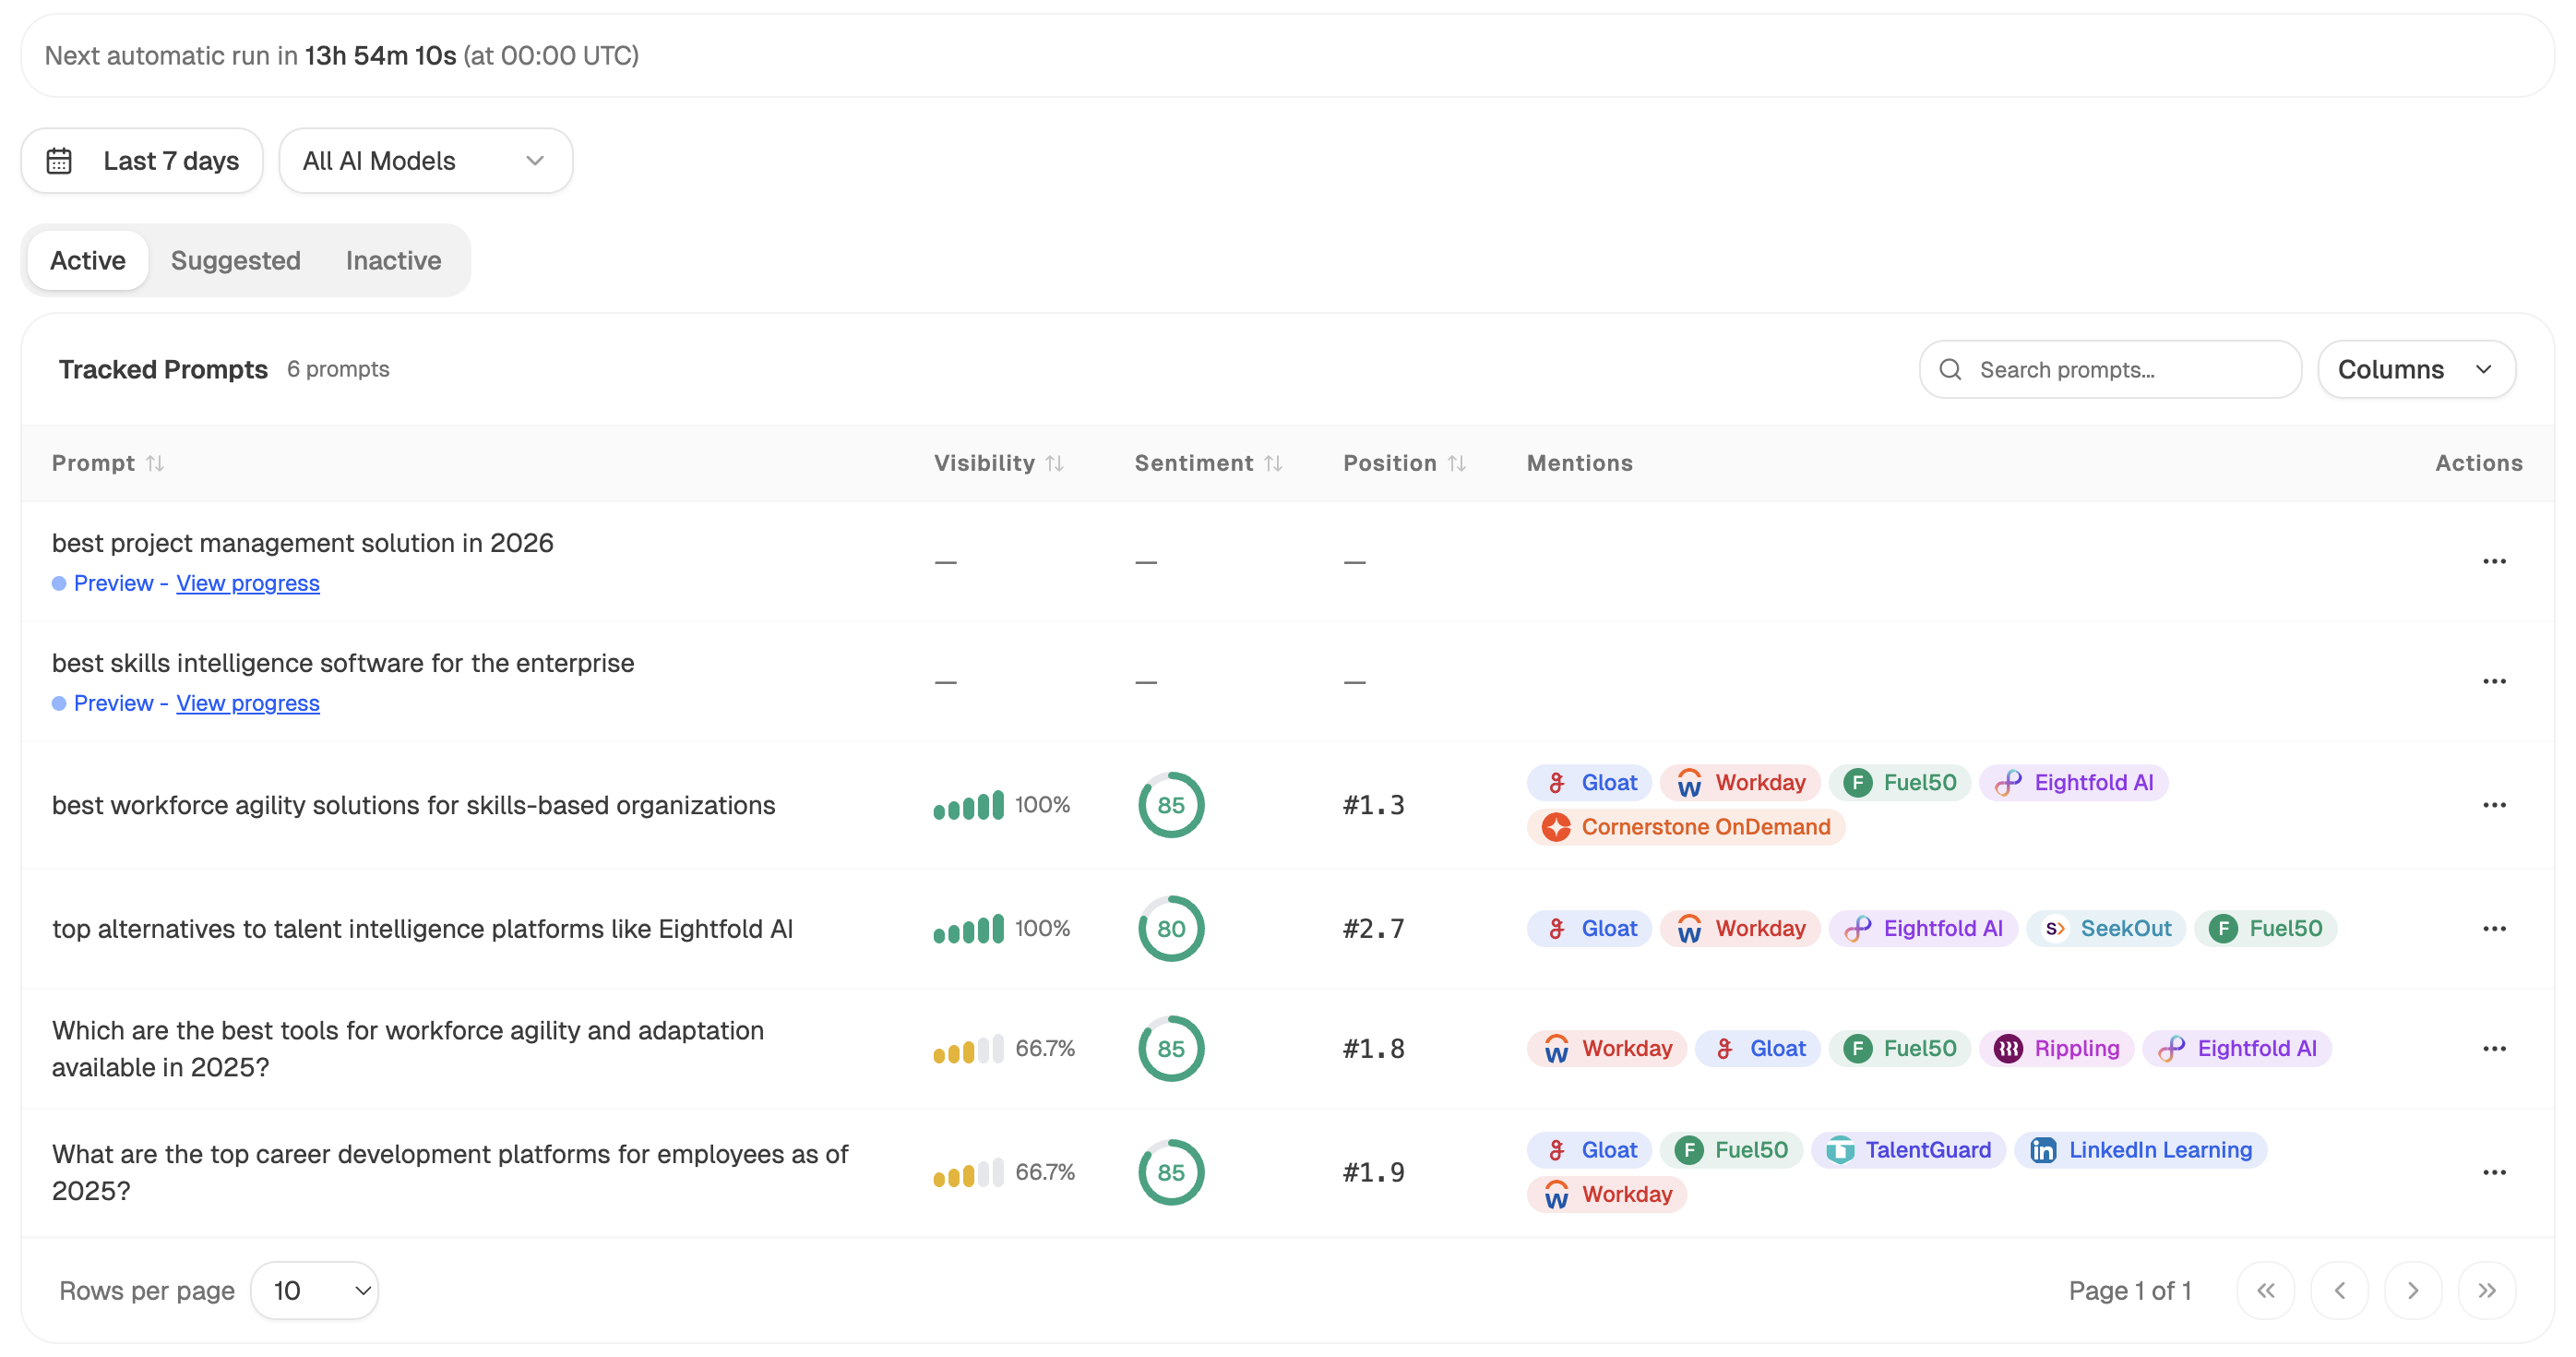Open the Rows per page dropdown
2576x1357 pixels.
[314, 1291]
